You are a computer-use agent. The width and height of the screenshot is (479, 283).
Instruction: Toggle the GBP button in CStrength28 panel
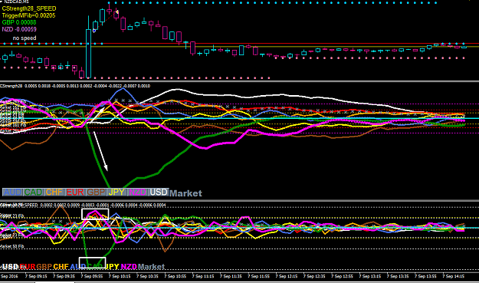point(96,193)
